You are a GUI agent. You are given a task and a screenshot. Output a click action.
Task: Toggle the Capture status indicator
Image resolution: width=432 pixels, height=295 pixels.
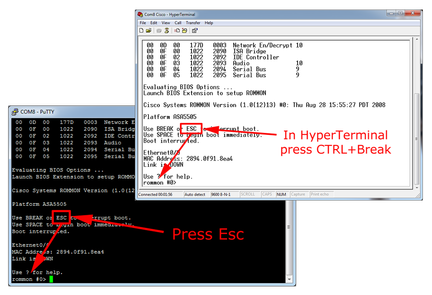pos(299,194)
